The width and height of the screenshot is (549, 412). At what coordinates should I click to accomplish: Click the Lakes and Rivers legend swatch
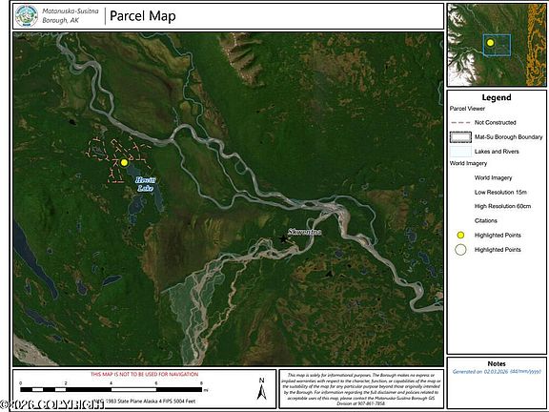(460, 152)
